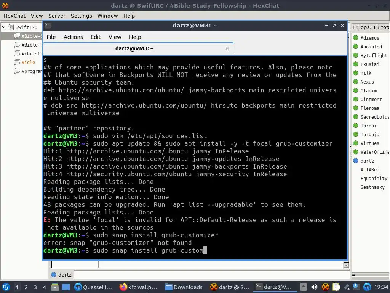Select the SwiftIRC server entry

26,27
